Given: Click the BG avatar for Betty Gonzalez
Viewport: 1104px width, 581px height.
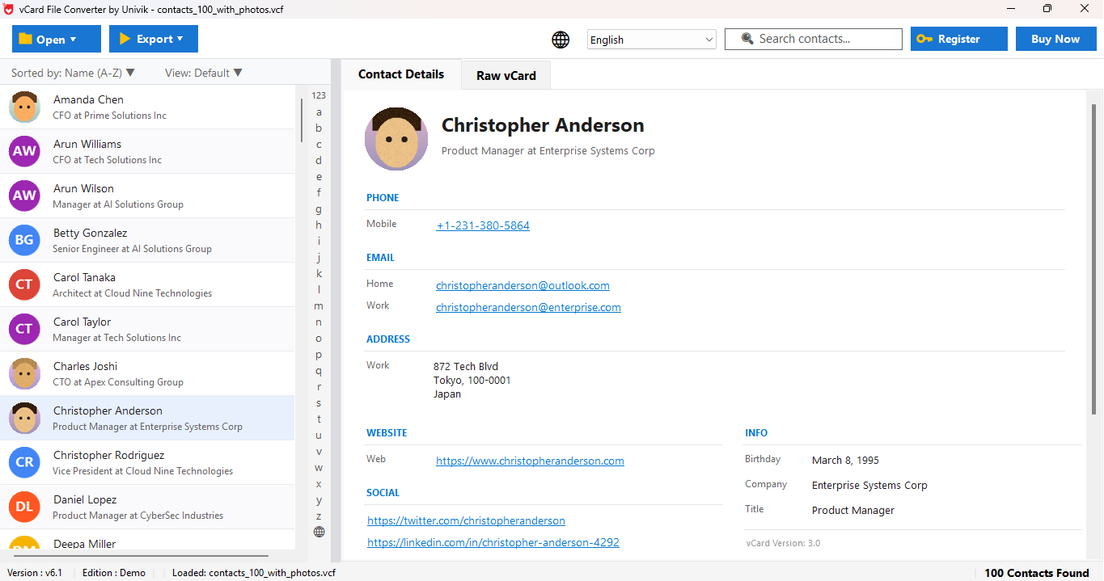Looking at the screenshot, I should pos(24,240).
